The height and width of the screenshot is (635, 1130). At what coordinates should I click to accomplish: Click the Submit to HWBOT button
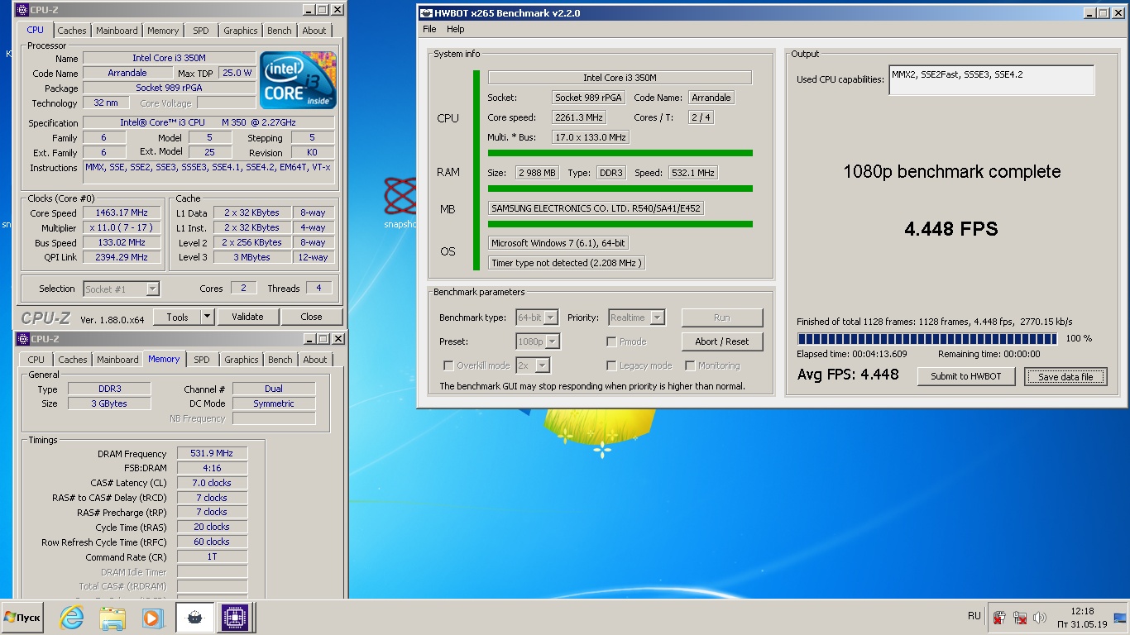coord(966,376)
